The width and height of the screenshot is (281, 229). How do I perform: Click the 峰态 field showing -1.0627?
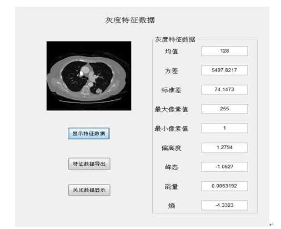tap(224, 167)
